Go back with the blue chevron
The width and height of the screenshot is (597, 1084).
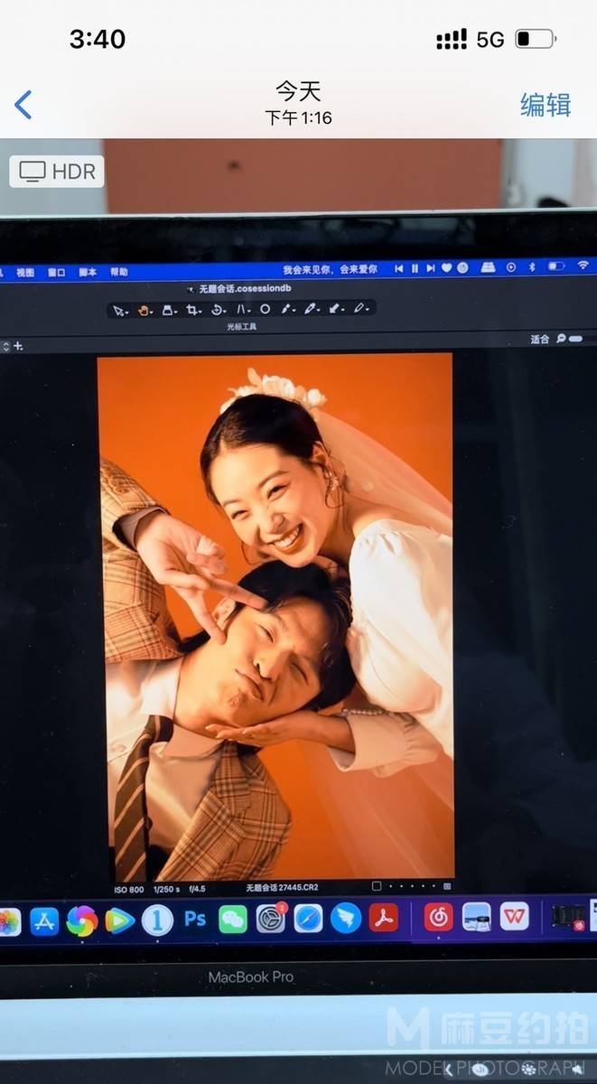[23, 105]
